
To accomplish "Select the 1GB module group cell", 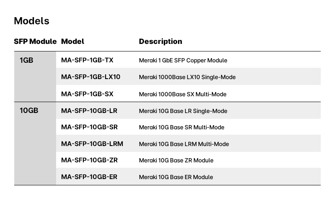I will pyautogui.click(x=26, y=60).
